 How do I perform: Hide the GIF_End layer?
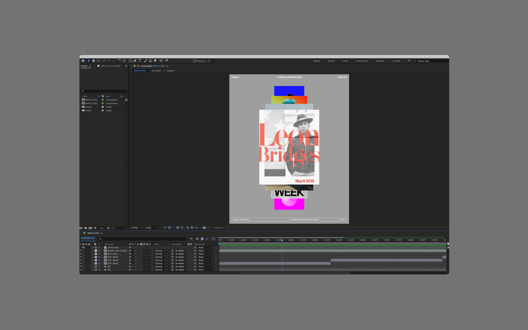81,254
